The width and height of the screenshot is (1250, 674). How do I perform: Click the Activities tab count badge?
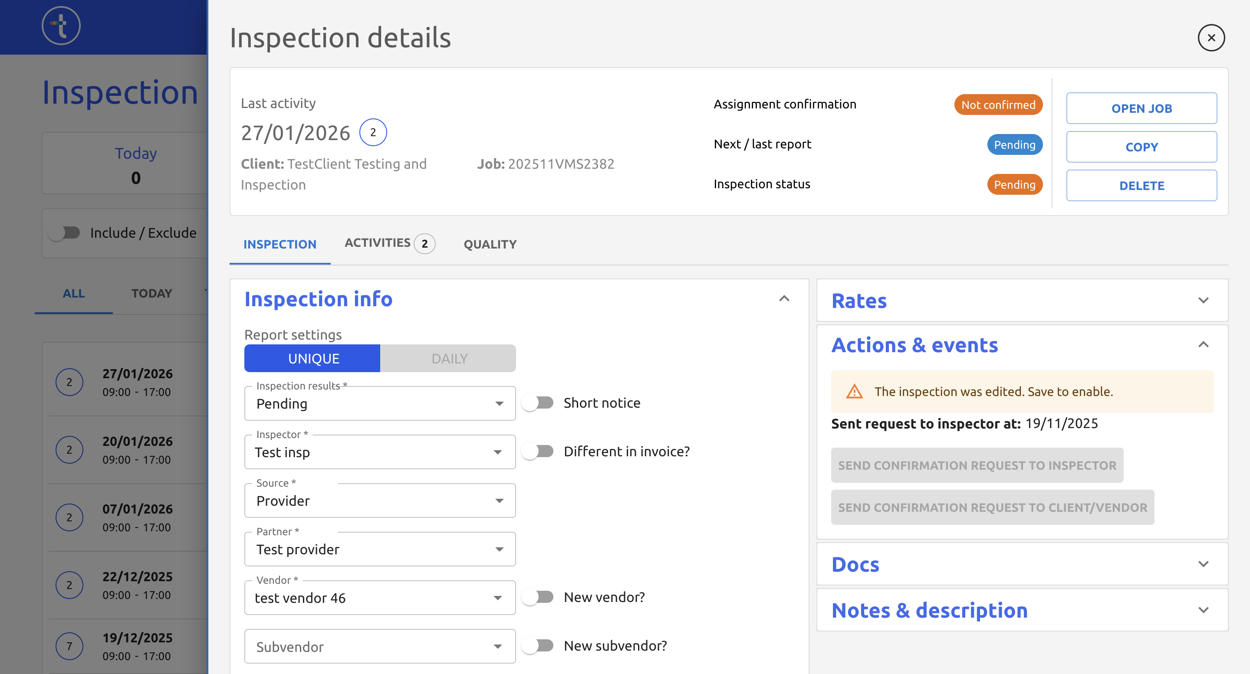424,244
